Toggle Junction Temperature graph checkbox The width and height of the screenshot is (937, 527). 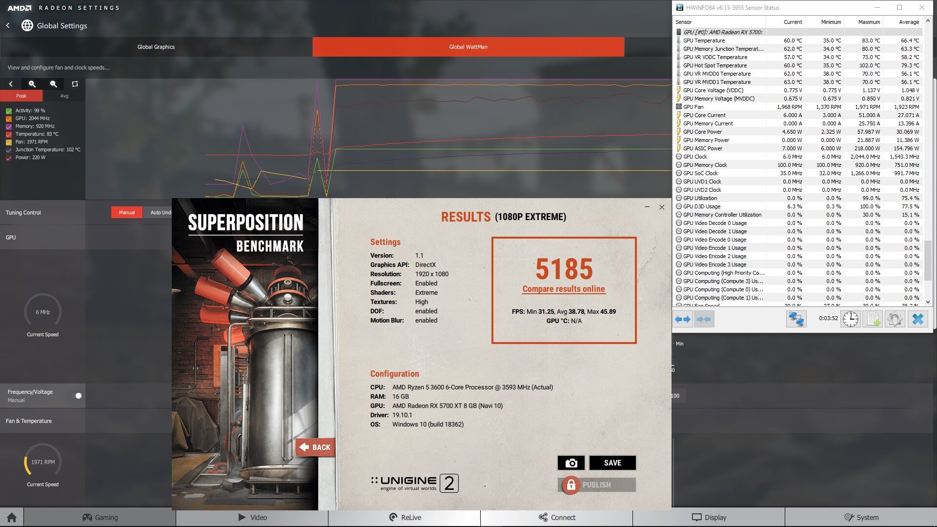pyautogui.click(x=9, y=150)
